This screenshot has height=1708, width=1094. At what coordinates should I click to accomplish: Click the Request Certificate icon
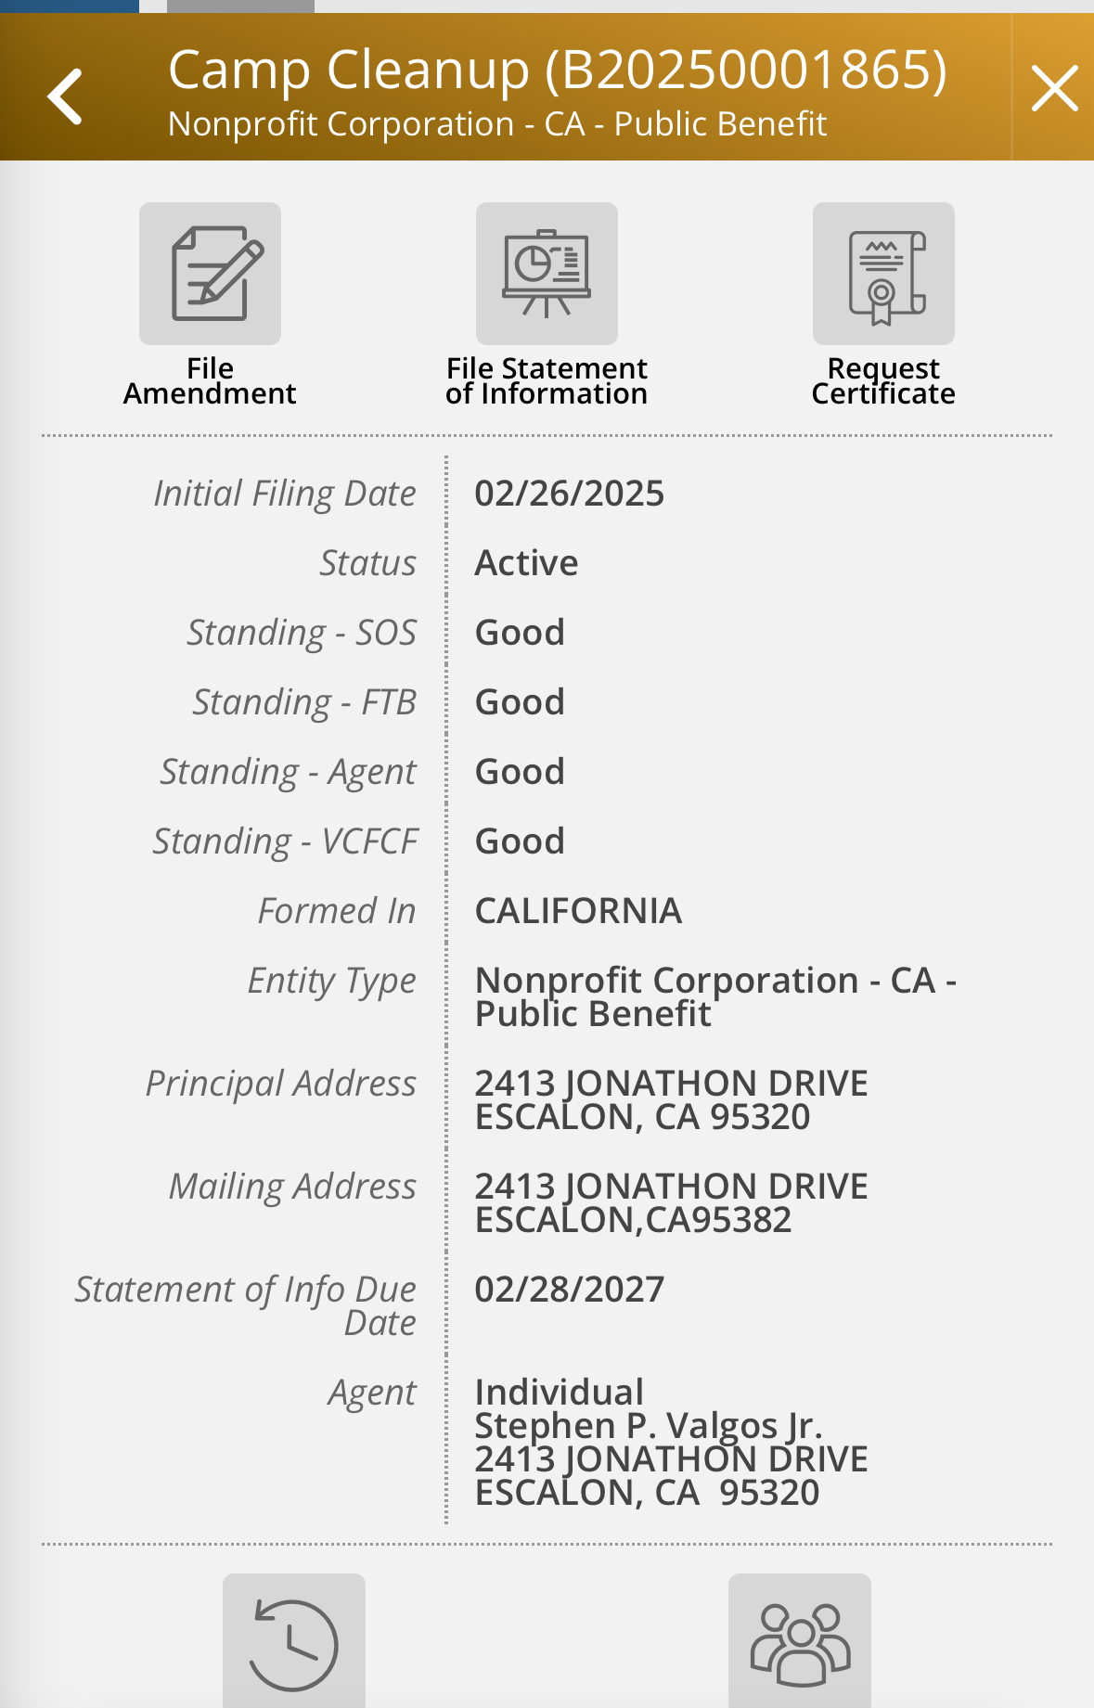click(883, 274)
